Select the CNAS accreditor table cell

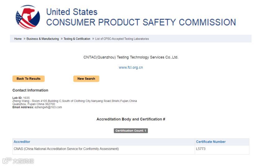(x=66, y=149)
